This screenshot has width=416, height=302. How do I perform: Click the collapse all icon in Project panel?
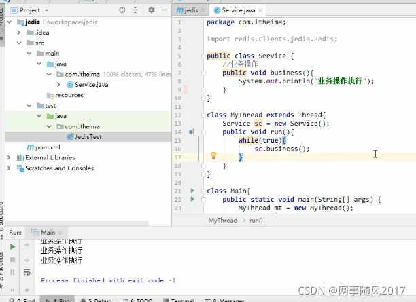(135, 10)
